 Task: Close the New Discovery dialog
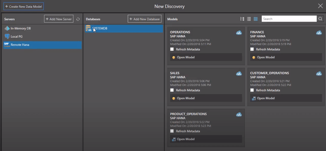(x=320, y=6)
